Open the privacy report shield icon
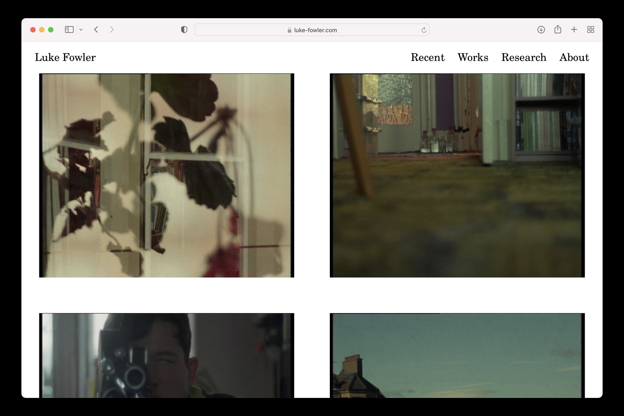This screenshot has width=624, height=416. click(184, 30)
